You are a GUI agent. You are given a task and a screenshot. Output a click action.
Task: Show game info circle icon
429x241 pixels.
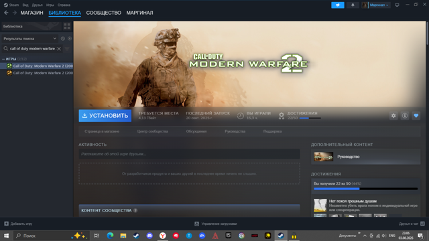(x=405, y=116)
